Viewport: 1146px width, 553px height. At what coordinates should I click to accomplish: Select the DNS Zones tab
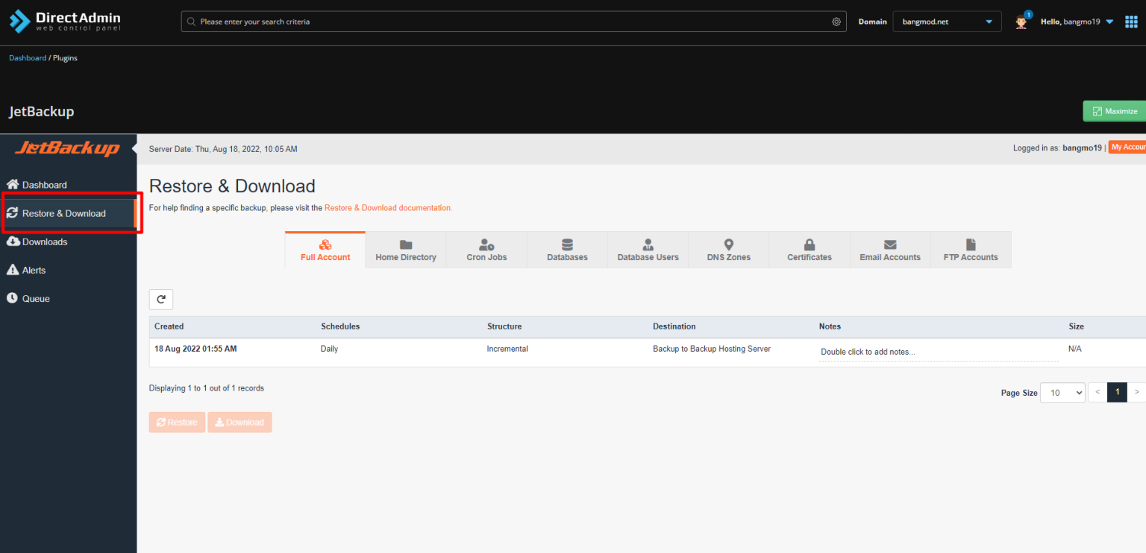(728, 249)
